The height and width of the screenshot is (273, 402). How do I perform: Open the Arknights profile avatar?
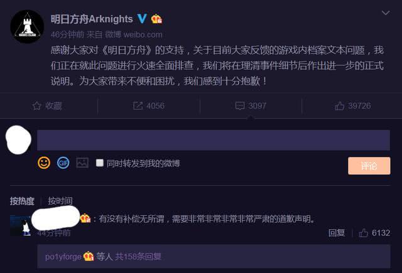pos(27,26)
